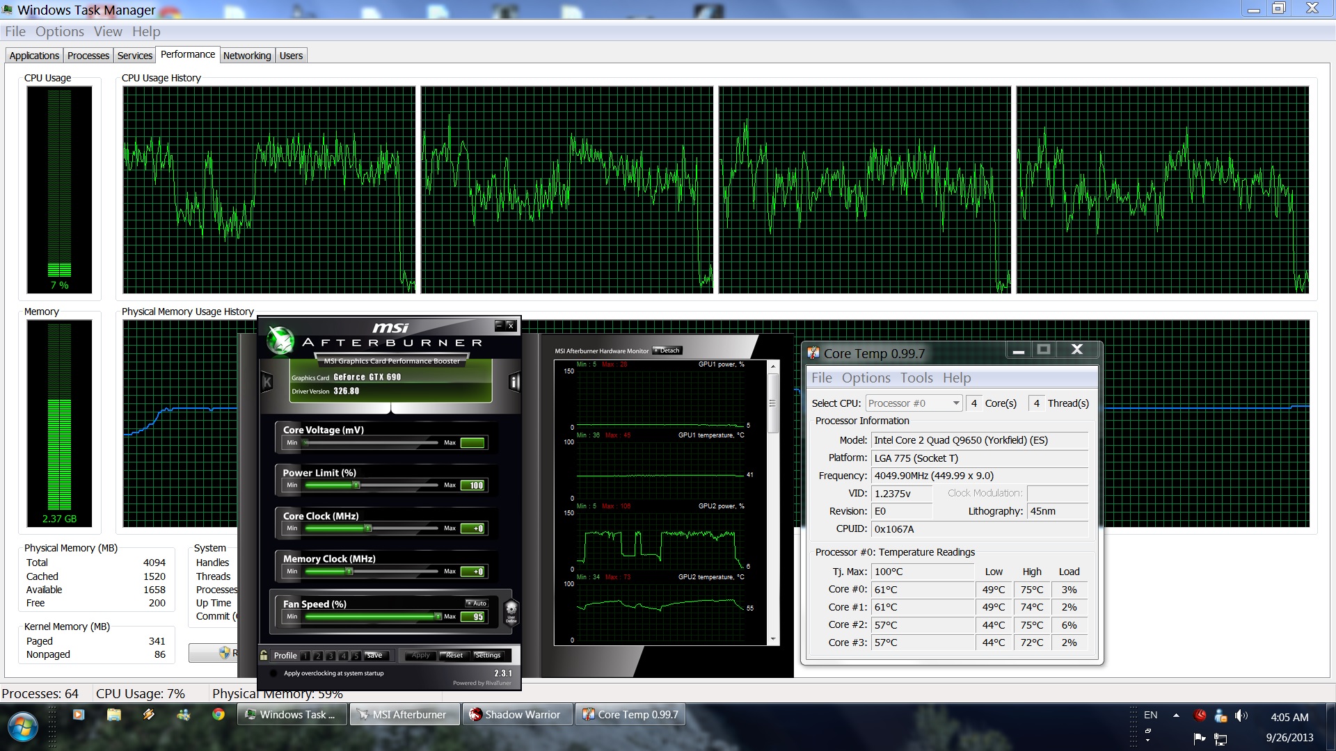The width and height of the screenshot is (1336, 751).
Task: Open the Afterburner info 'i' panel
Action: click(x=514, y=382)
